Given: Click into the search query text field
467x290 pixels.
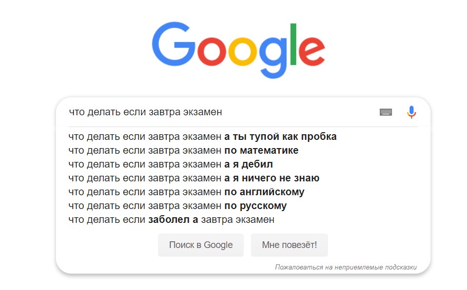Looking at the screenshot, I should (221, 112).
